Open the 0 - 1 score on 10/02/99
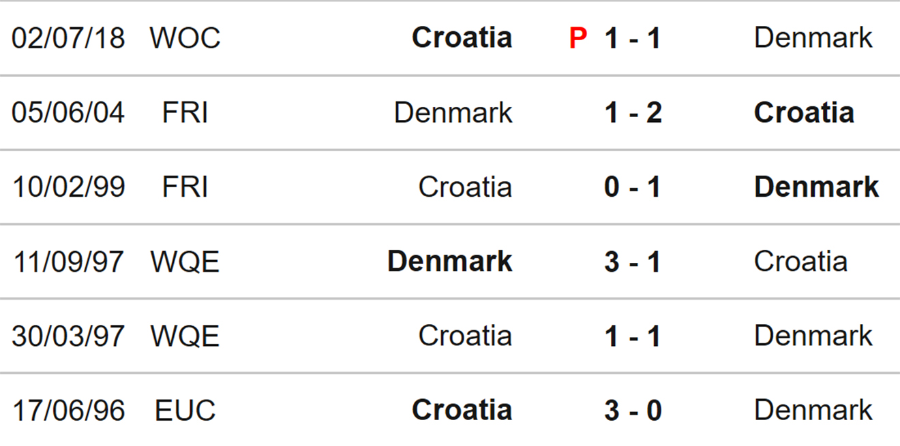Viewport: 900px width, 446px height. (x=633, y=187)
